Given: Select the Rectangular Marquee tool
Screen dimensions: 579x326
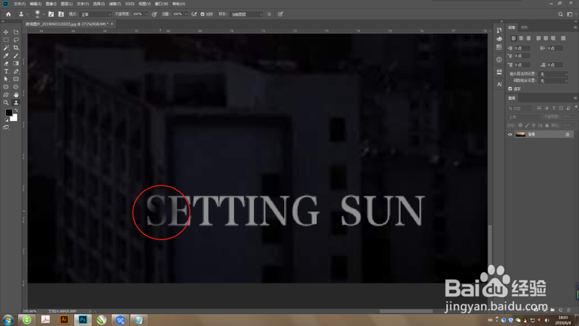Looking at the screenshot, I should [x=6, y=40].
